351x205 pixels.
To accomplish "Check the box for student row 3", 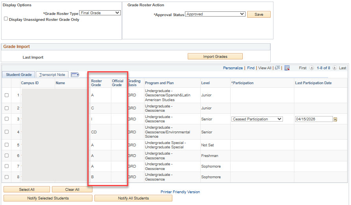I will [x=7, y=119].
